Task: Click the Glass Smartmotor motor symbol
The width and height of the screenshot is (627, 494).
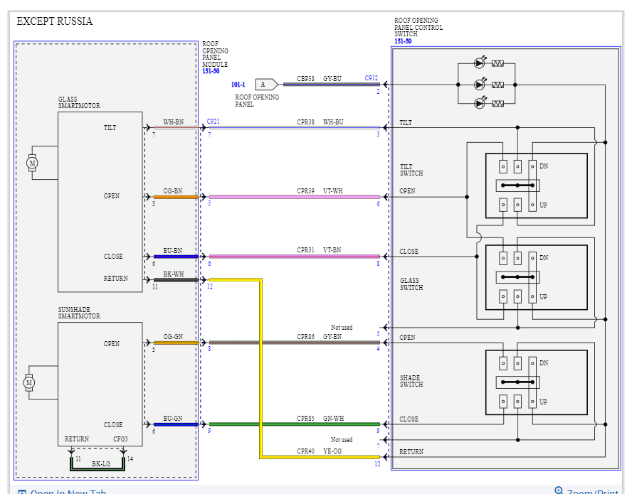Action: click(32, 163)
